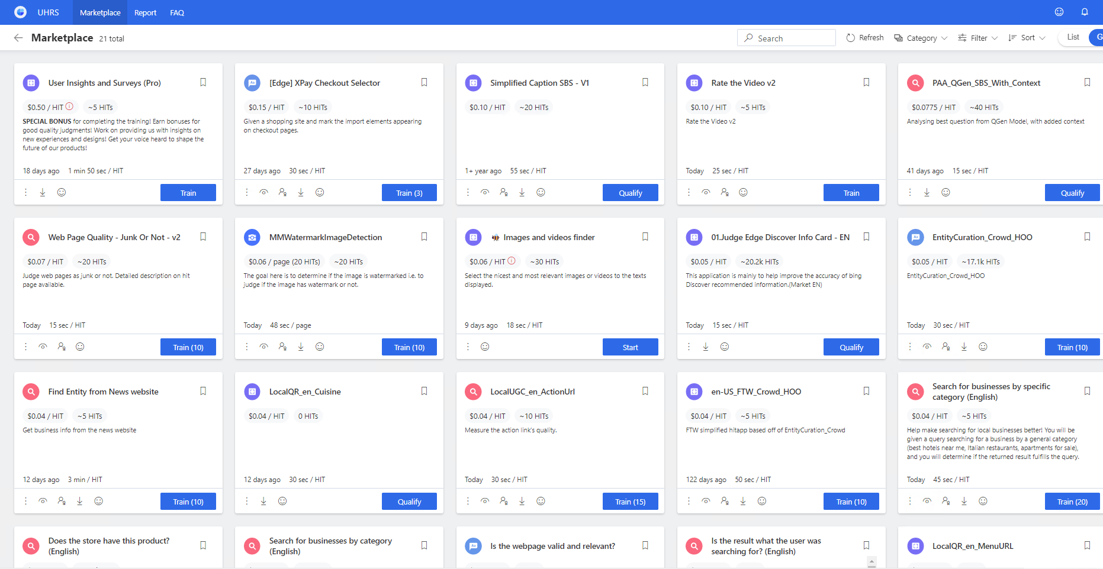
Task: Open more options on LocalQR_en_Cuisine card
Action: click(x=247, y=501)
